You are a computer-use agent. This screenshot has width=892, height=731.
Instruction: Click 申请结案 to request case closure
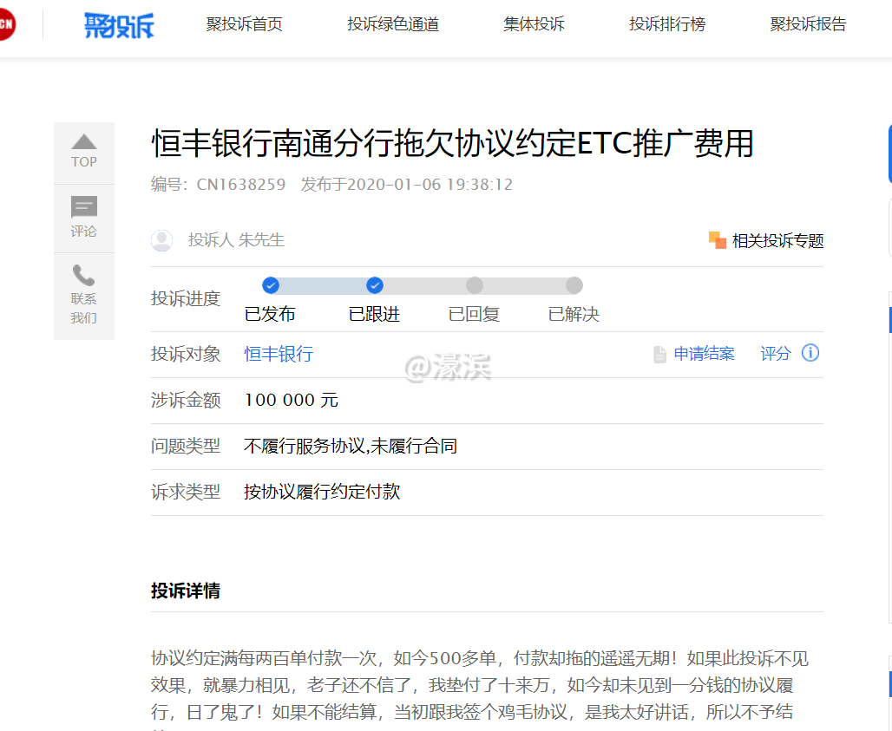point(704,354)
